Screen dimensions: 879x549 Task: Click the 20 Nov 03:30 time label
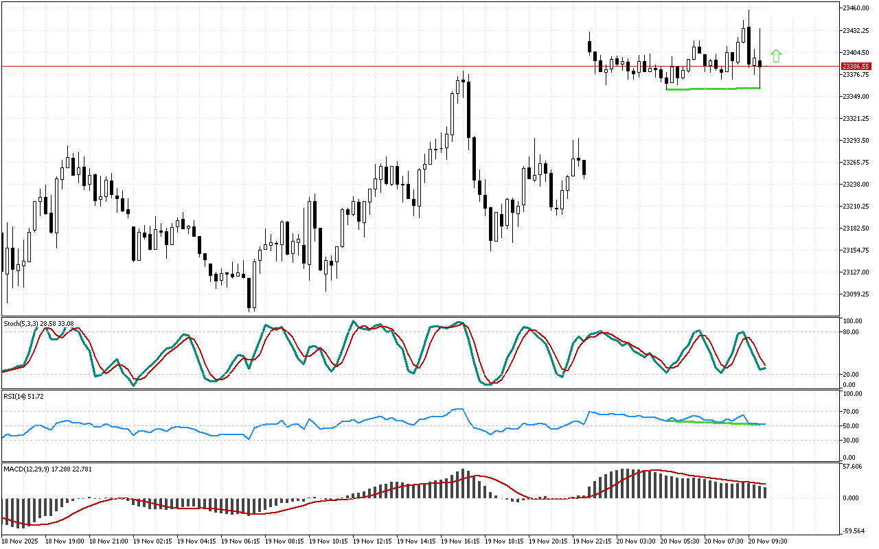point(635,541)
